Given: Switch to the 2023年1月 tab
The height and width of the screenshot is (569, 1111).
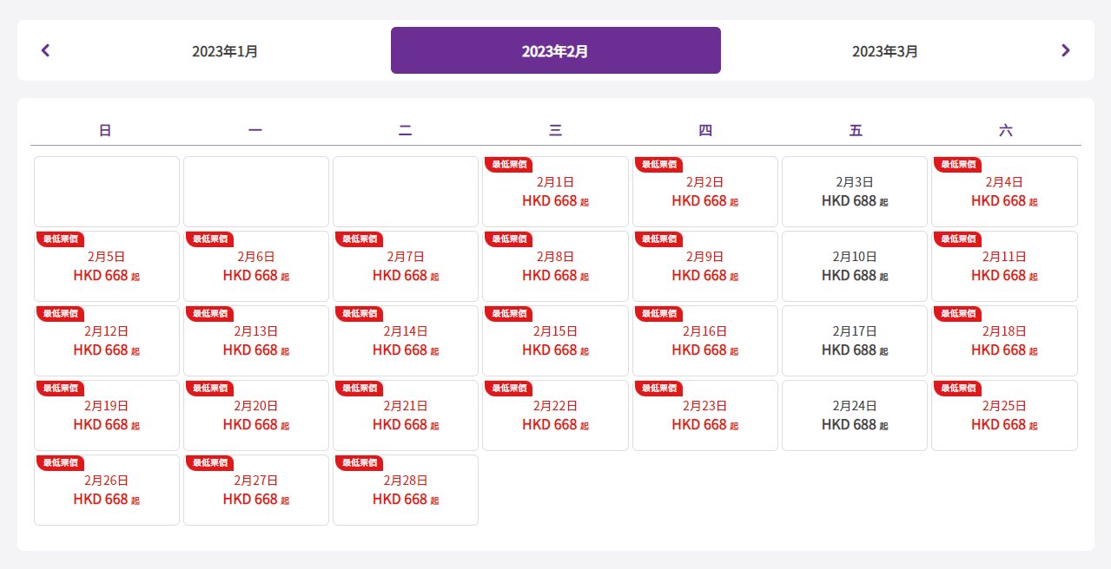Looking at the screenshot, I should [225, 51].
